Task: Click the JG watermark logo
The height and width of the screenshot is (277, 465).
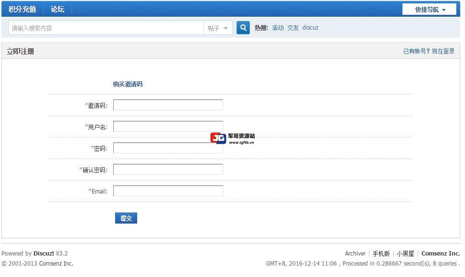Action: [218, 138]
